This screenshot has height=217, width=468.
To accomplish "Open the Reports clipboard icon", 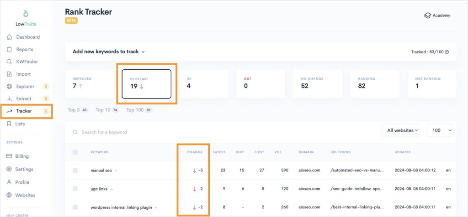I will point(9,49).
